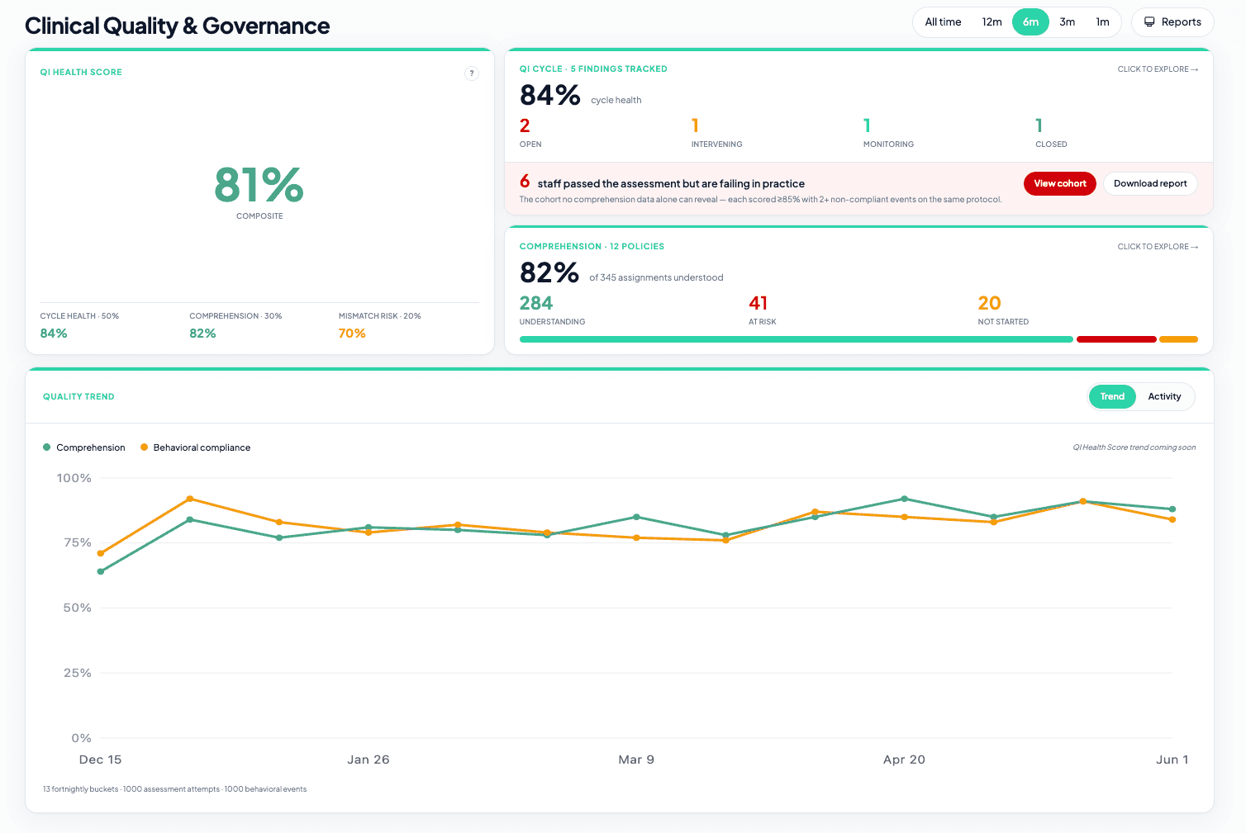The image size is (1246, 833).
Task: Click the 82% assignments understood figure
Action: tap(549, 272)
